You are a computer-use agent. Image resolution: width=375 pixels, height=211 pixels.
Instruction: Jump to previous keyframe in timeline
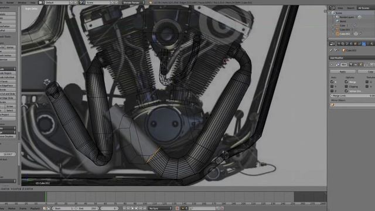pos(128,209)
